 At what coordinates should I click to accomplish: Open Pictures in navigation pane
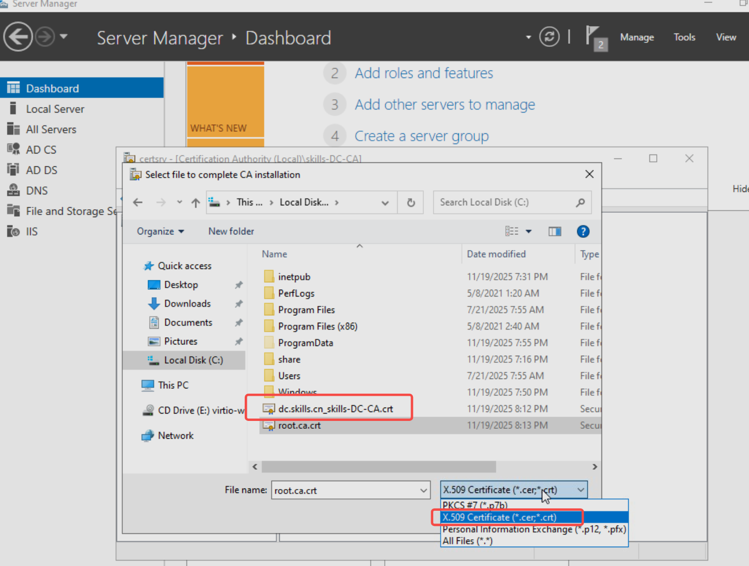tap(181, 341)
